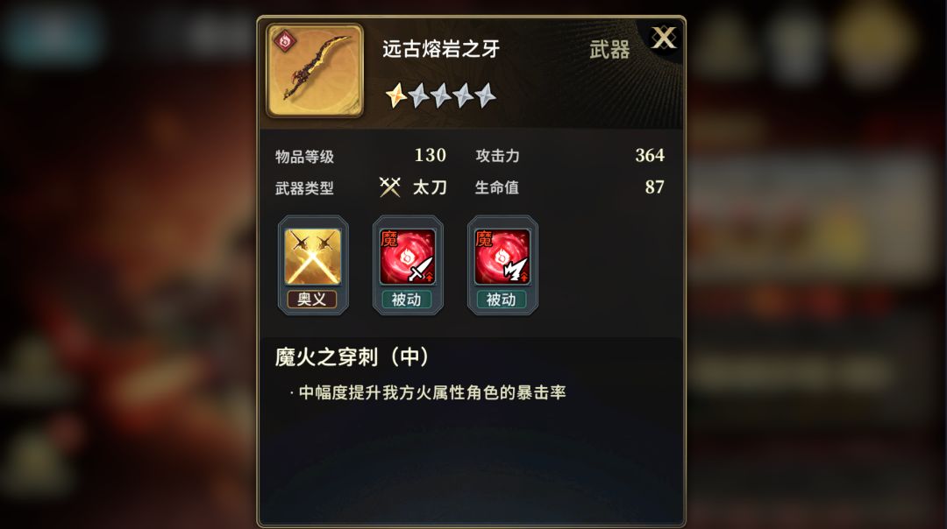Click the second 被动 label tag
This screenshot has width=947, height=529.
(502, 300)
